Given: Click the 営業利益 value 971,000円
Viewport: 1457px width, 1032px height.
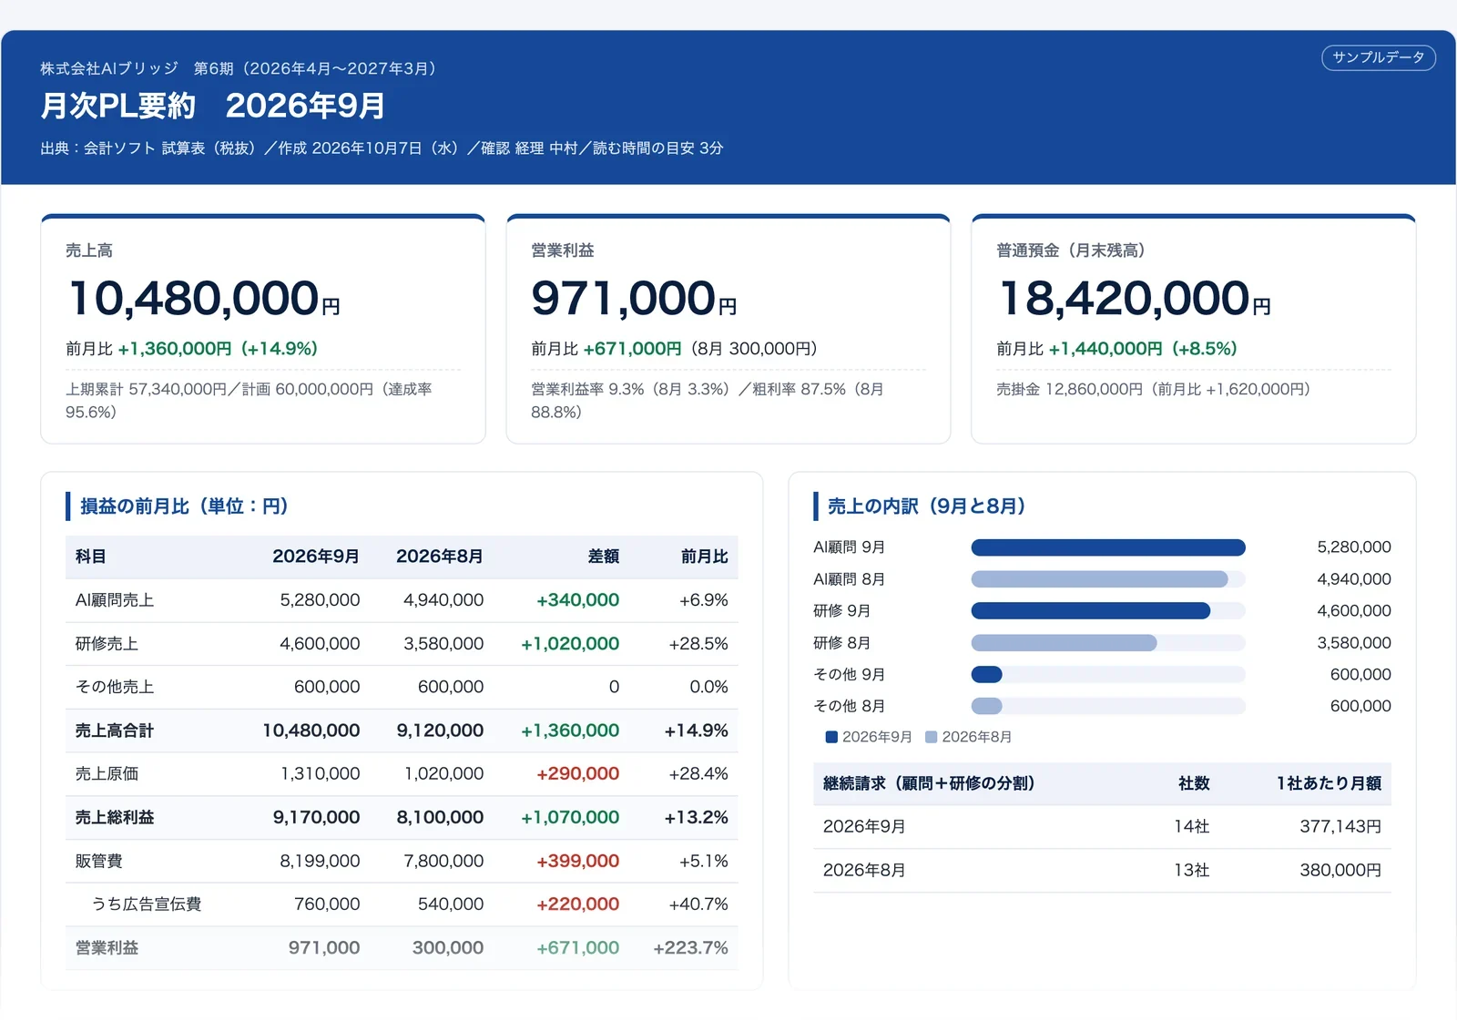Looking at the screenshot, I should (x=634, y=299).
